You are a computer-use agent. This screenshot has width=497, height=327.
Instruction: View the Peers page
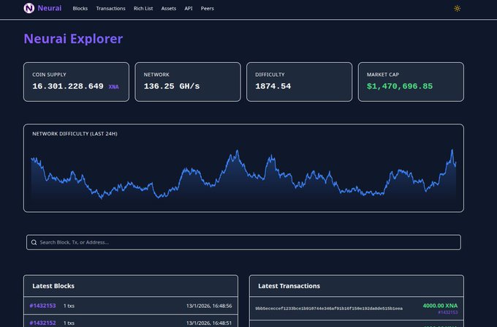(x=208, y=8)
